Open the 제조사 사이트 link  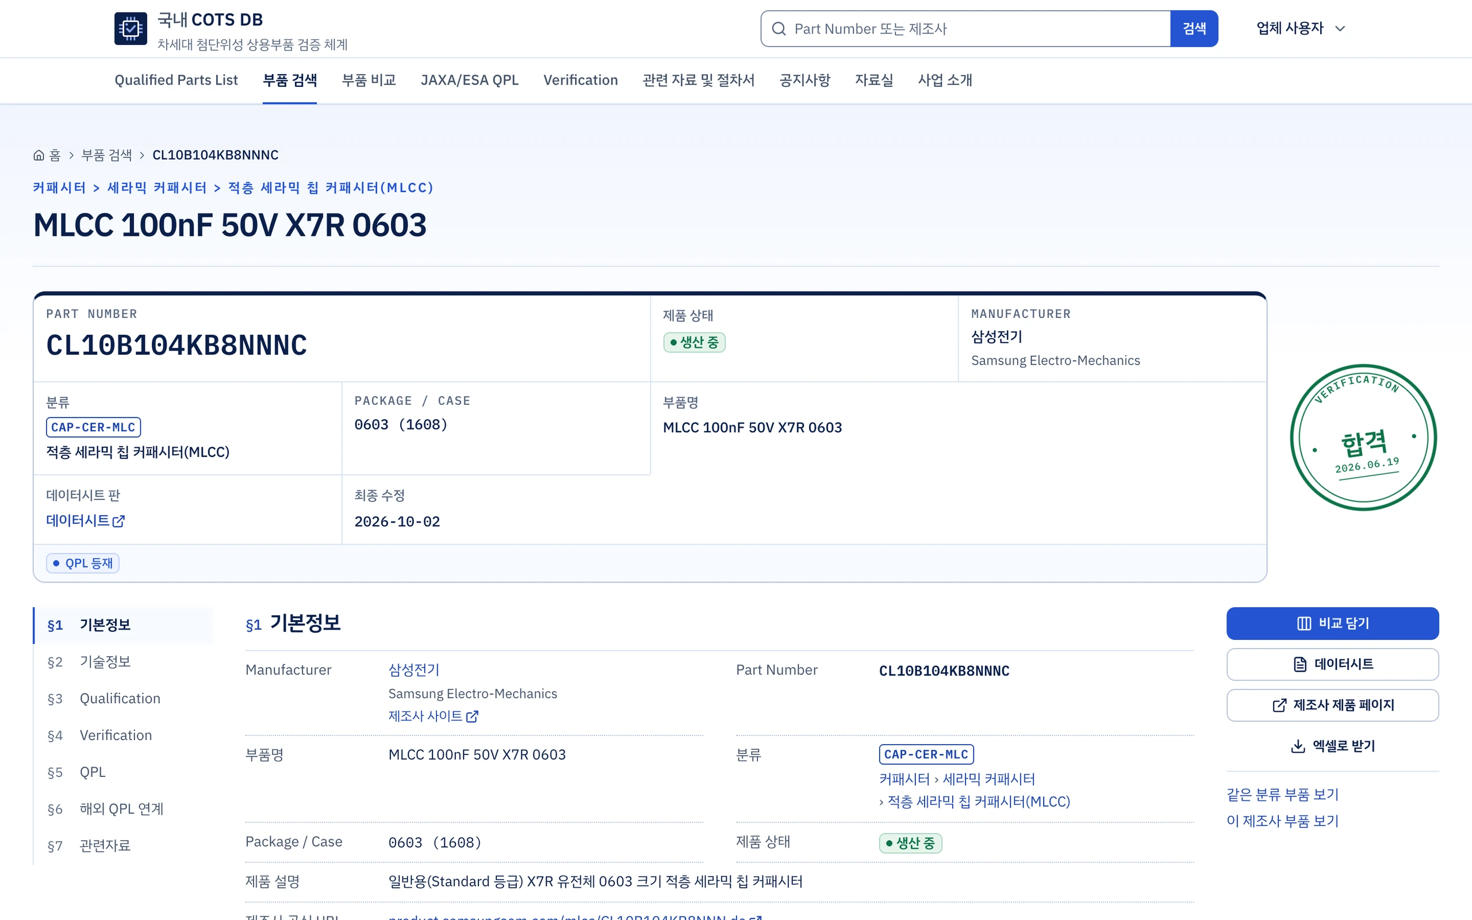point(433,717)
